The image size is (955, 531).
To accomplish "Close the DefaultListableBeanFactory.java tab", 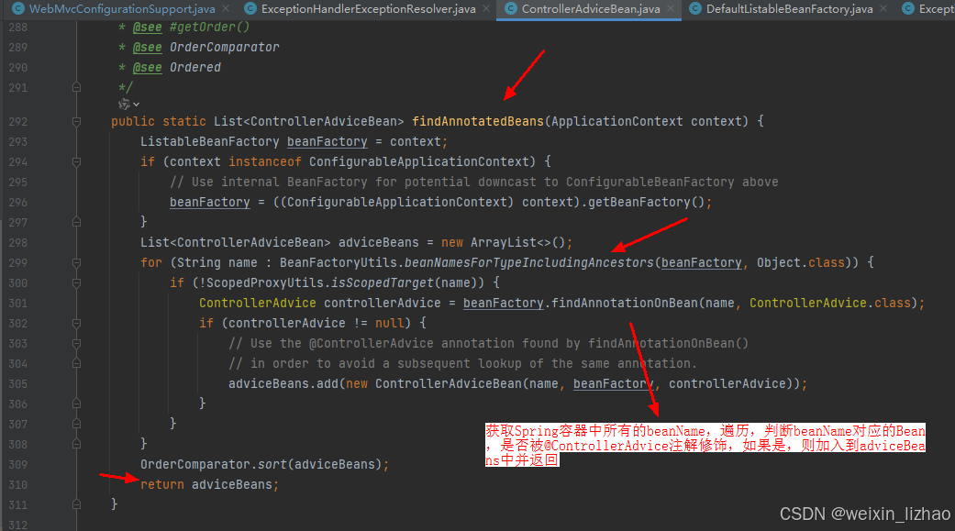I will [883, 8].
